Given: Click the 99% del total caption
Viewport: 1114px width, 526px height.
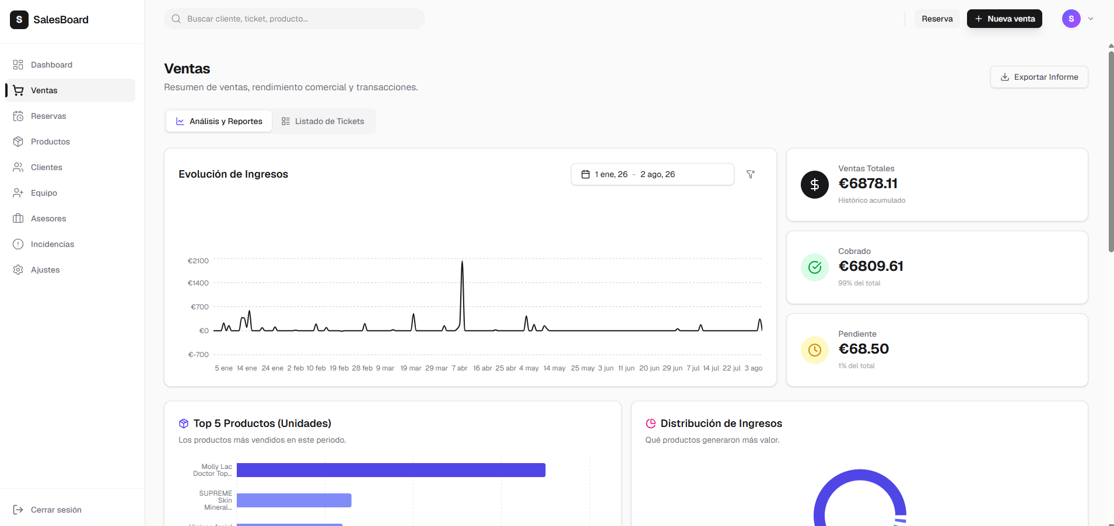Looking at the screenshot, I should [859, 283].
